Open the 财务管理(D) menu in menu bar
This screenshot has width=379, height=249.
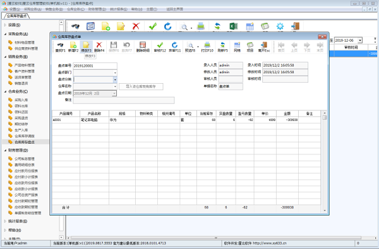[x=97, y=9]
